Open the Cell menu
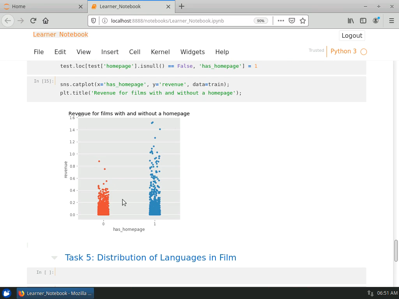 click(134, 52)
